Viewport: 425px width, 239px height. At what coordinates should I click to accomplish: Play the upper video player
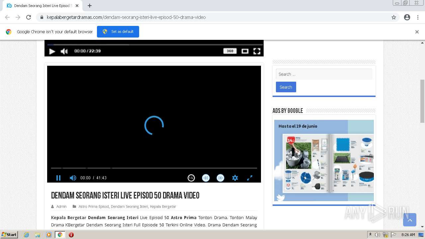pyautogui.click(x=52, y=51)
